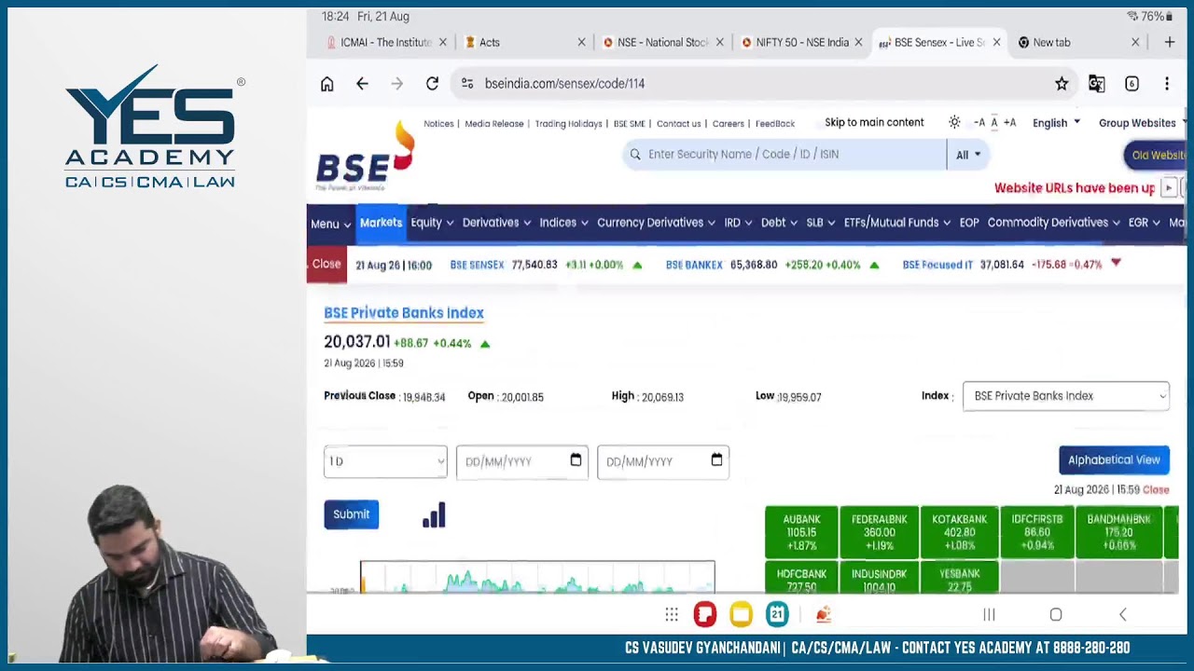Open the 1D period dropdown
This screenshot has width=1194, height=671.
click(385, 461)
